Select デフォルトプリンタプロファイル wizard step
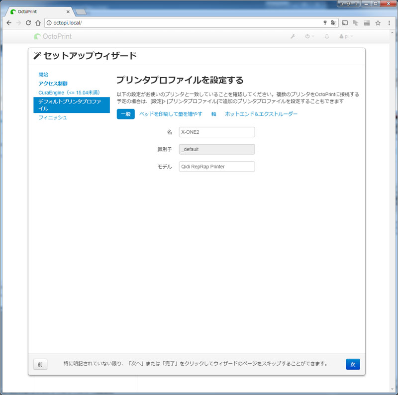This screenshot has width=398, height=395. (x=72, y=105)
